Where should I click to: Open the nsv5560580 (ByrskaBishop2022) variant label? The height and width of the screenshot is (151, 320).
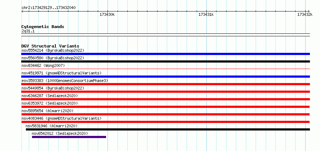pyautogui.click(x=53, y=58)
